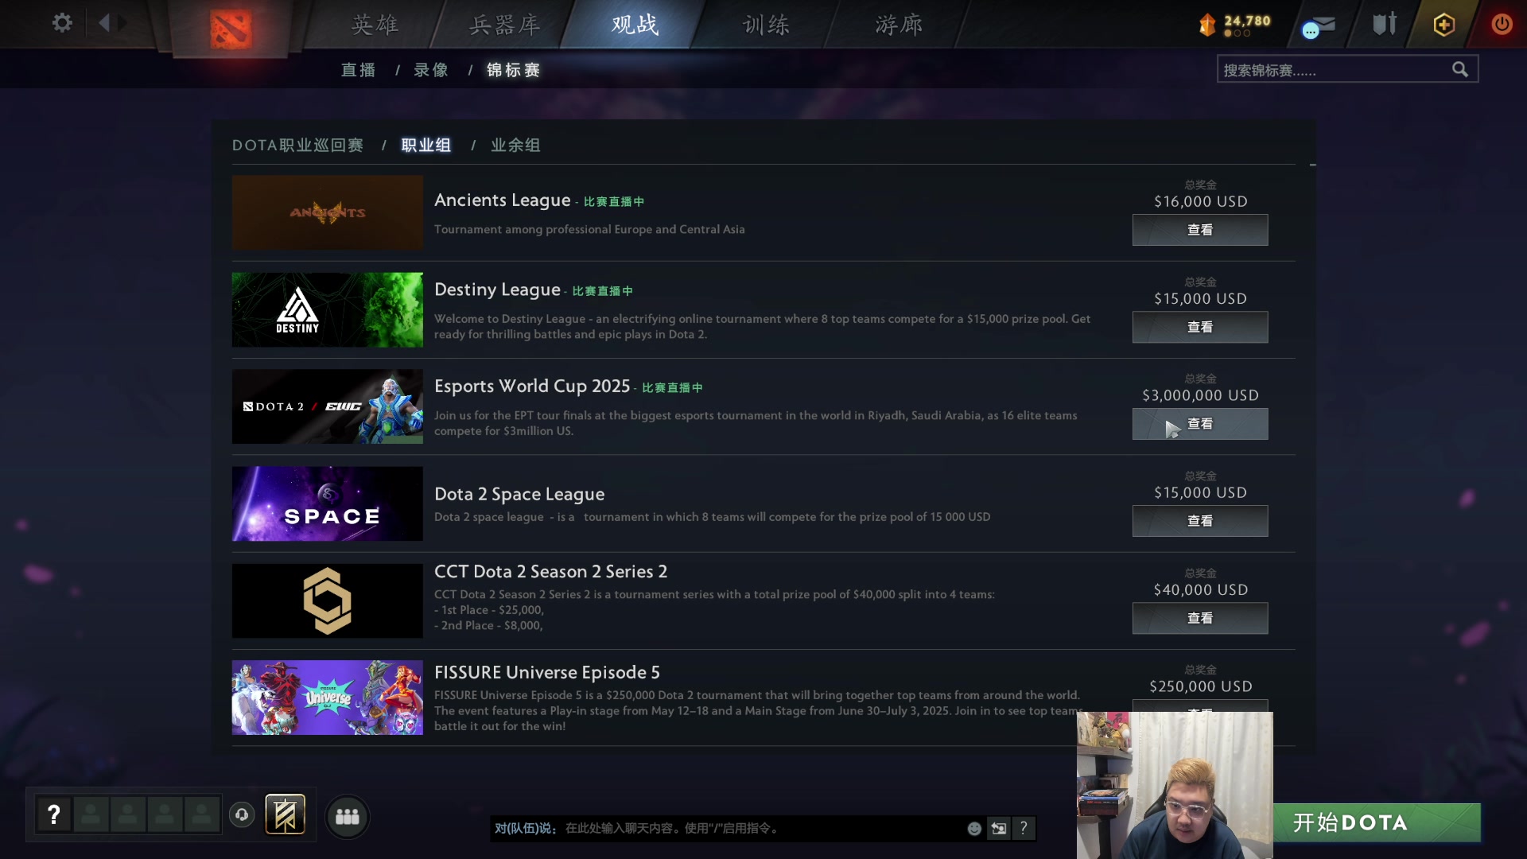This screenshot has height=859, width=1527.
Task: Open the Esports World Cup banner thumbnail
Action: 328,406
